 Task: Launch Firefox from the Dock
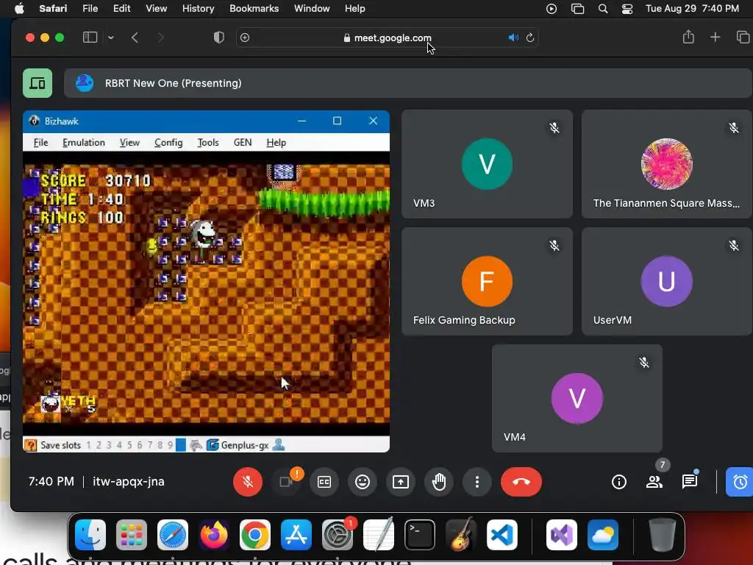pos(214,535)
